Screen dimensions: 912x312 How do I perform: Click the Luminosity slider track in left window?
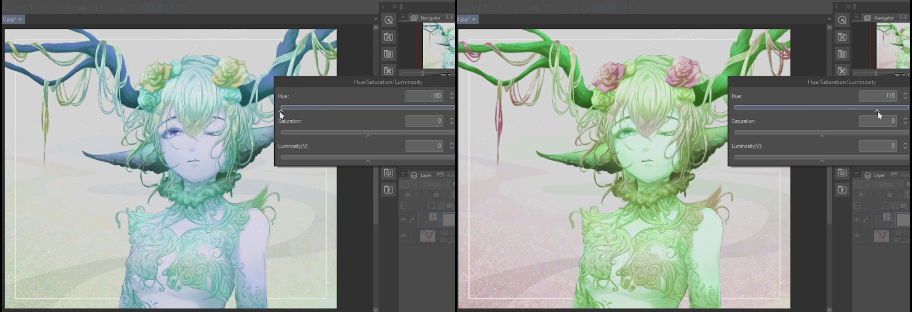(368, 158)
